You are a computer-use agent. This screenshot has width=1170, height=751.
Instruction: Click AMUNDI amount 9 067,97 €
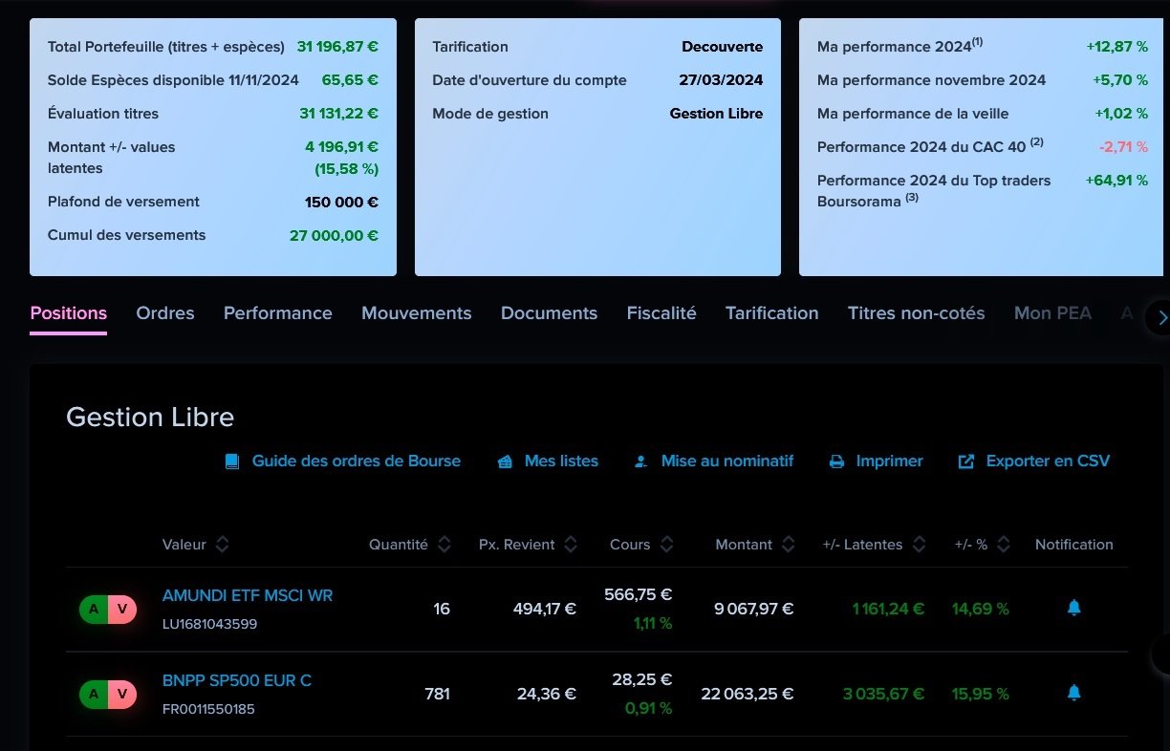(x=754, y=609)
